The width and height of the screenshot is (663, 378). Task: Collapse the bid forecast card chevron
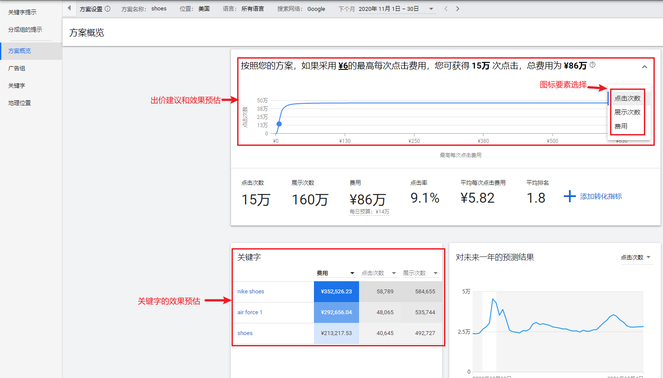644,67
